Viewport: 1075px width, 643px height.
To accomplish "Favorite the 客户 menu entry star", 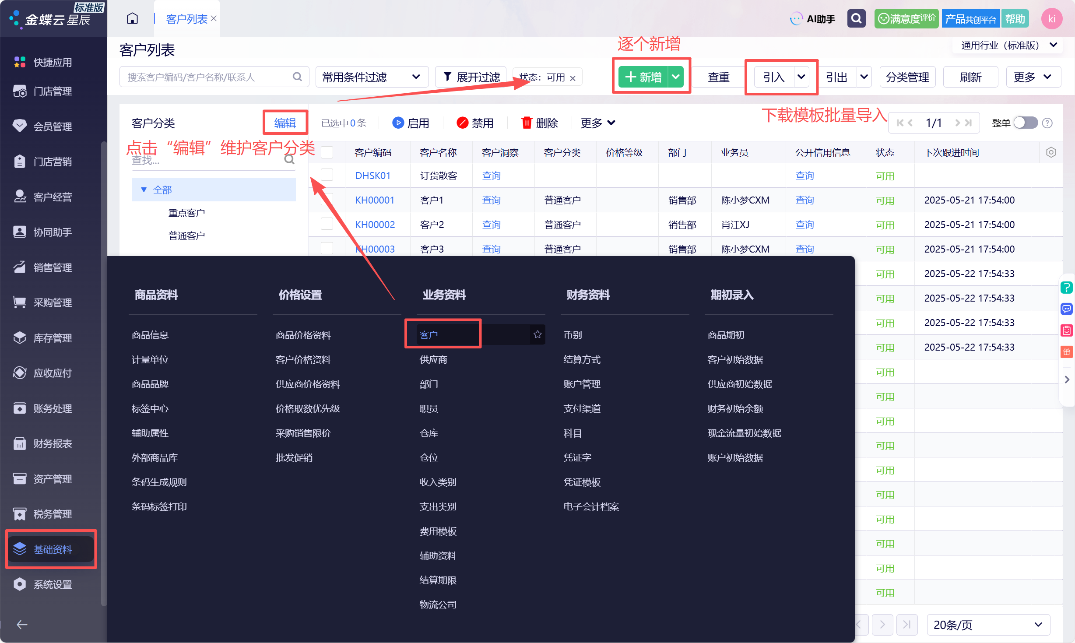I will click(537, 334).
